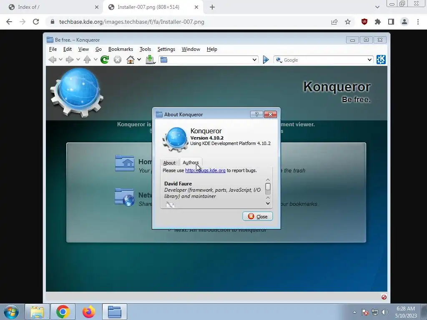
Task: Click Konqueror's home icon
Action: pyautogui.click(x=131, y=59)
